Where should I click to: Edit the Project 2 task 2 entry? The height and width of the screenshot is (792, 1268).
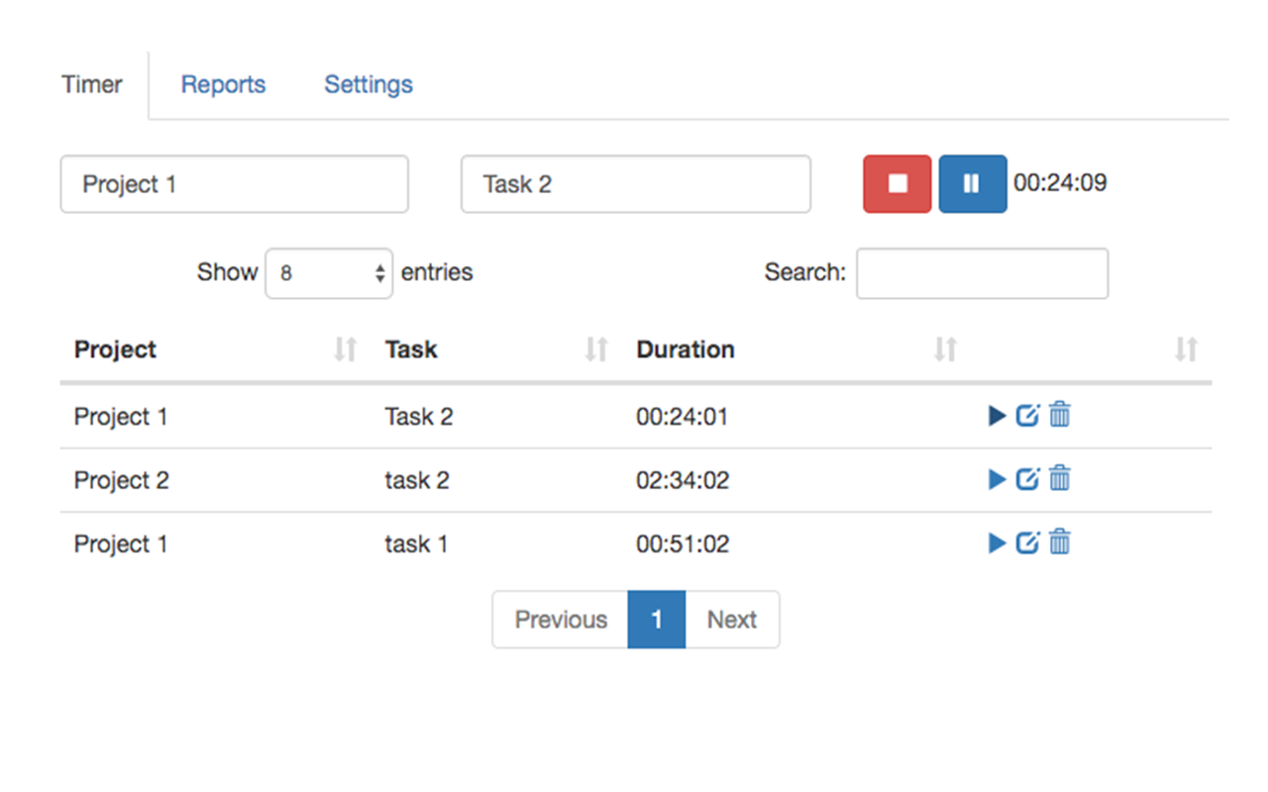(x=1028, y=479)
